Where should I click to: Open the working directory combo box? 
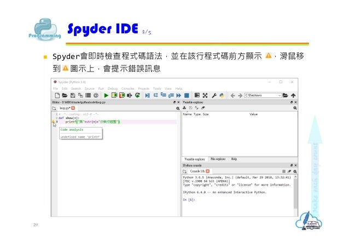click(x=263, y=96)
